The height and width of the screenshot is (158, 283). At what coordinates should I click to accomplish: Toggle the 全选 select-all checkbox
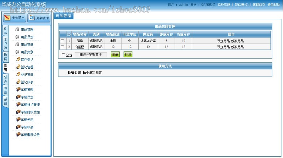tap(63, 55)
